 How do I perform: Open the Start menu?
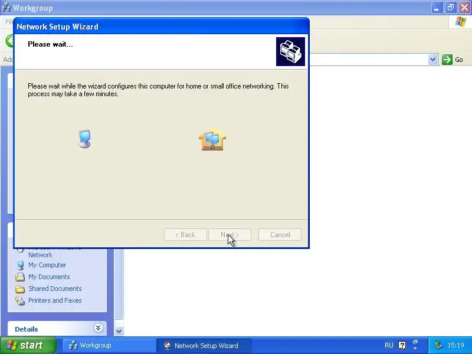[x=28, y=345]
